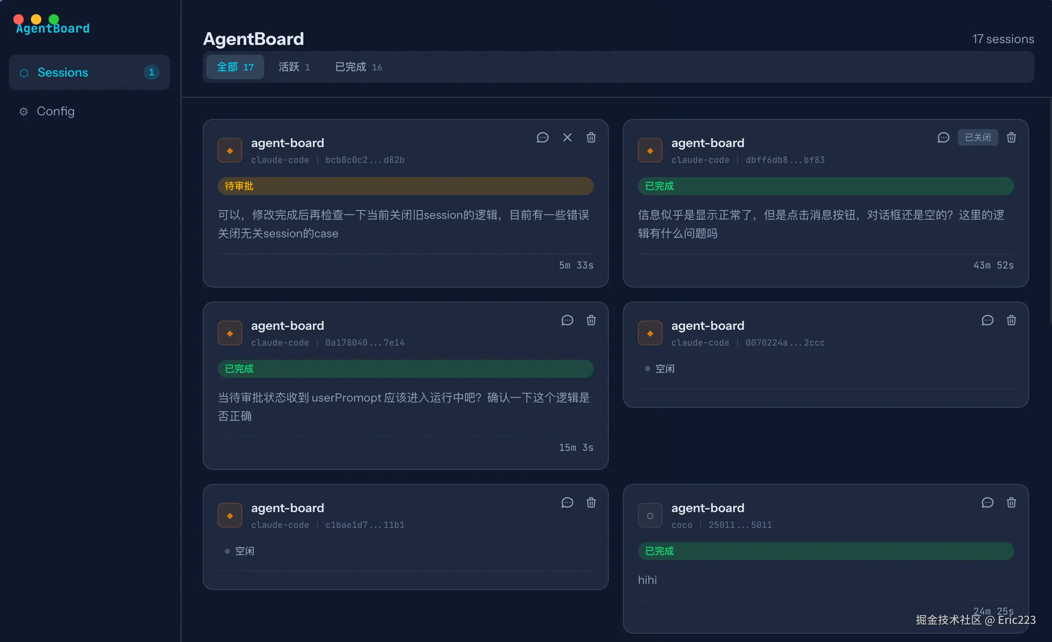This screenshot has height=642, width=1052.
Task: Open chat for session 0a178040...7e14
Action: point(567,321)
